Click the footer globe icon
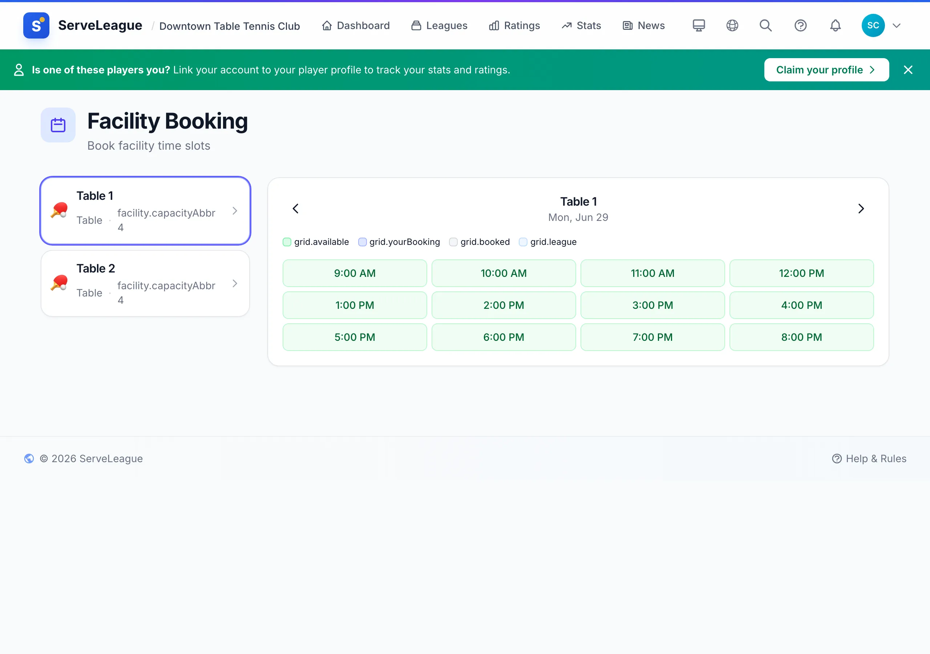The image size is (930, 654). [x=29, y=458]
